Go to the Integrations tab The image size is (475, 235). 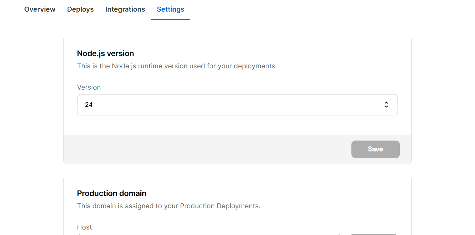click(125, 9)
